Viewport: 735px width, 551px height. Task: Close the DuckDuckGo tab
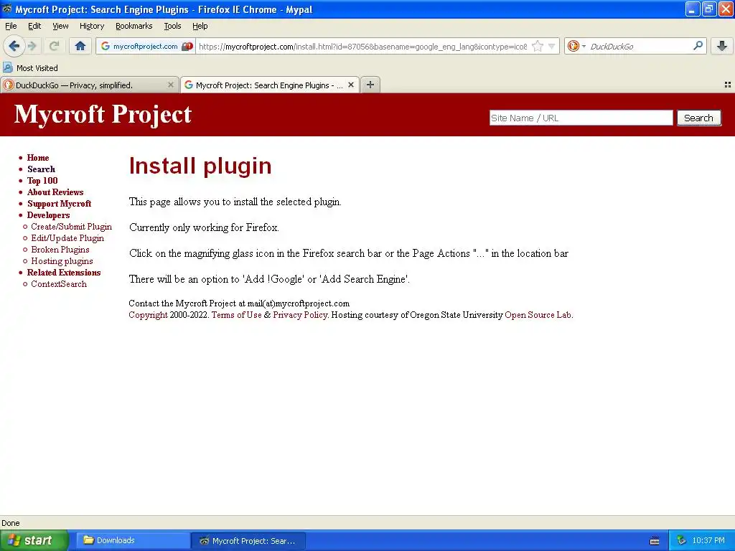pos(171,85)
